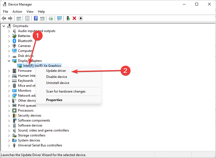Choose Scan for hardware changes menu entry

66,91
